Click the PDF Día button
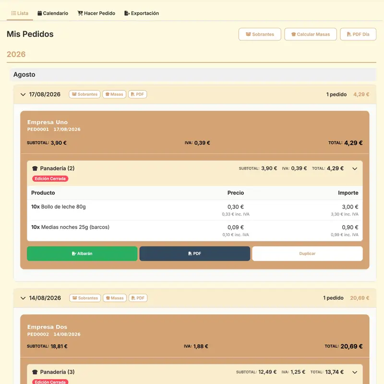This screenshot has width=384, height=384. [358, 34]
